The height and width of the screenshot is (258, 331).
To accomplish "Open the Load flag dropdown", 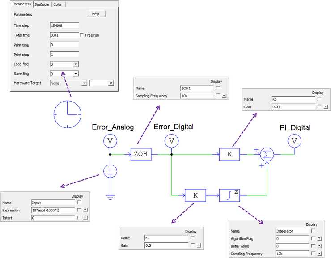I will (76, 64).
